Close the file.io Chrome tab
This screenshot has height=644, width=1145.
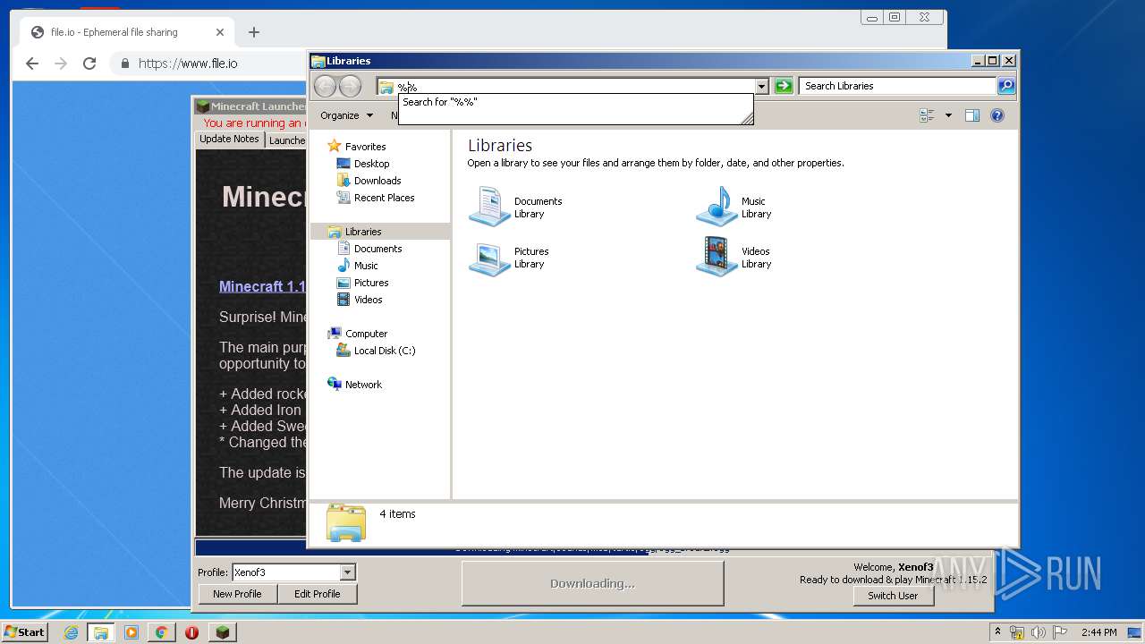click(x=220, y=32)
